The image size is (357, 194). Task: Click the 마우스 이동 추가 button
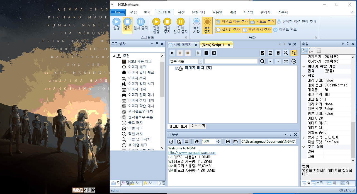[232, 21]
